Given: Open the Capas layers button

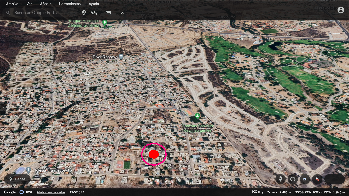Looking at the screenshot, I should (17, 179).
